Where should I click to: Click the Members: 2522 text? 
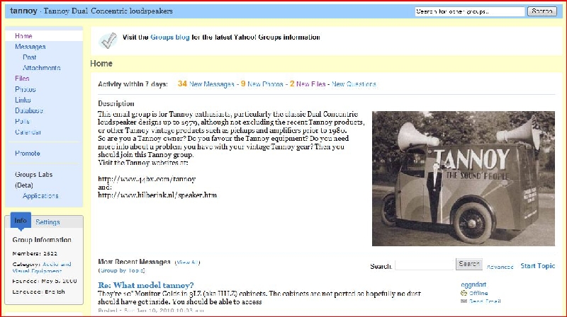coord(35,253)
